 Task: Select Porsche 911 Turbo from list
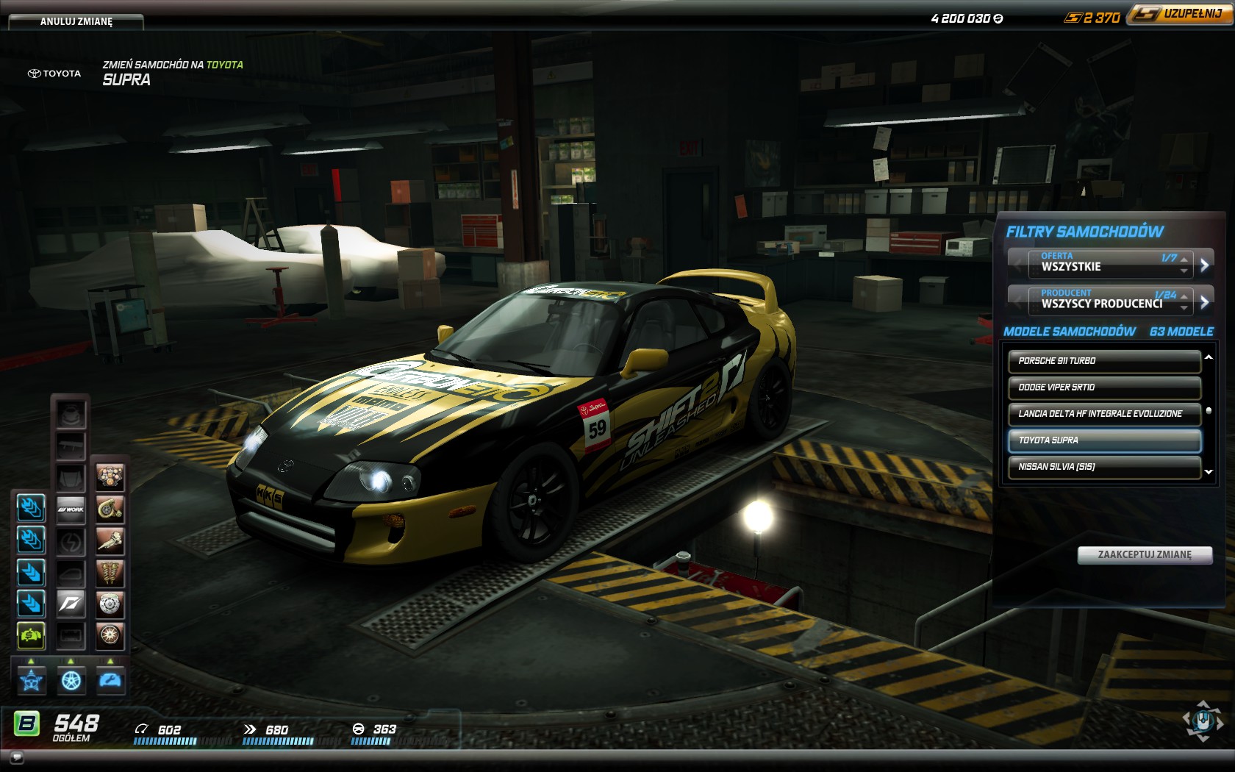[x=1104, y=361]
